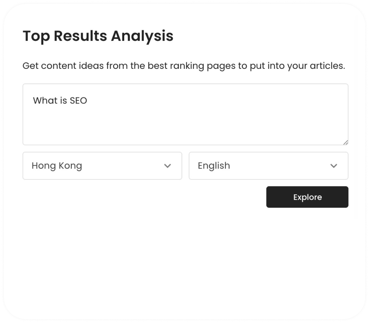369x323 pixels.
Task: Grab the textarea resize handle corner
Action: tap(345, 142)
